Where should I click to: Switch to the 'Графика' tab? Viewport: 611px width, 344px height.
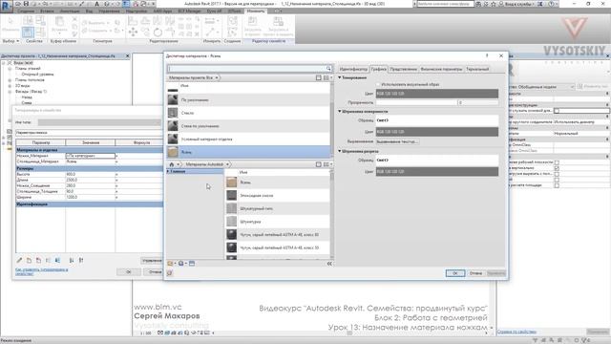(x=378, y=69)
